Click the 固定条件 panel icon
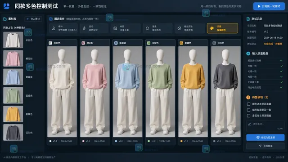The height and width of the screenshot is (162, 288). [51, 19]
